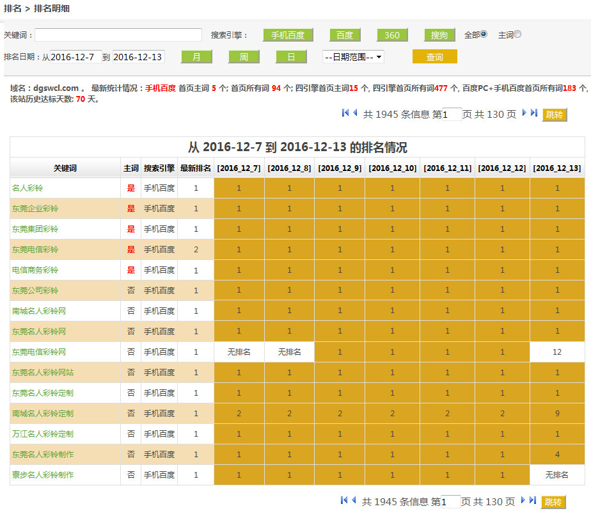591x511 pixels.
Task: Click the 关键词 search input field
Action: [x=118, y=35]
